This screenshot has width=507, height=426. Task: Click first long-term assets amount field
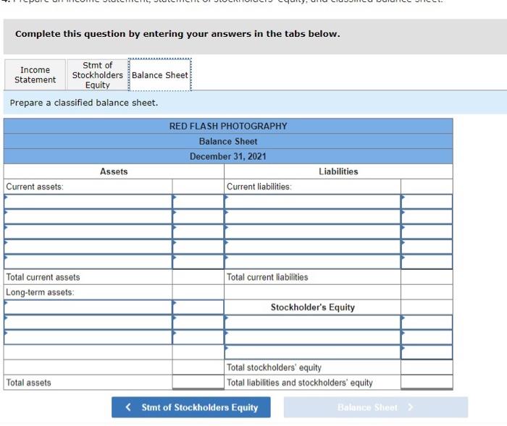tap(198, 307)
